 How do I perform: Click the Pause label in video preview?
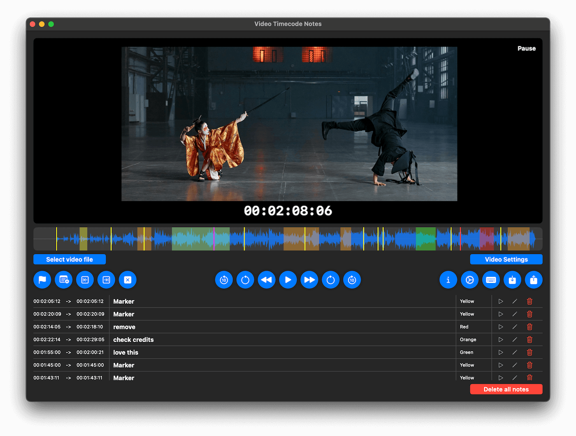click(x=526, y=49)
